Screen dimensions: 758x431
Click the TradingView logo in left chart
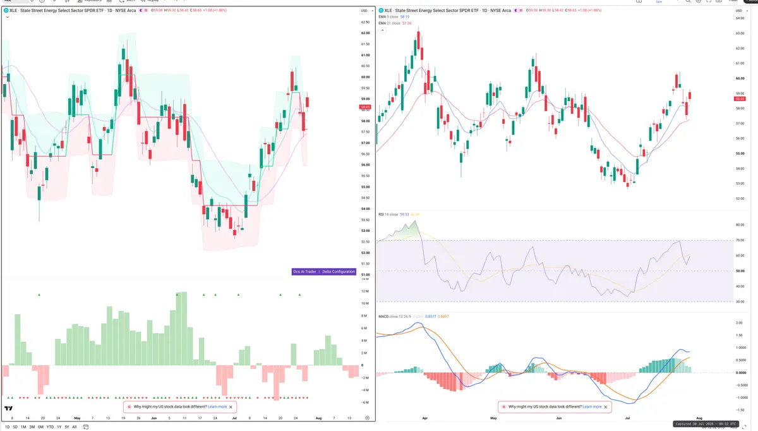9,410
